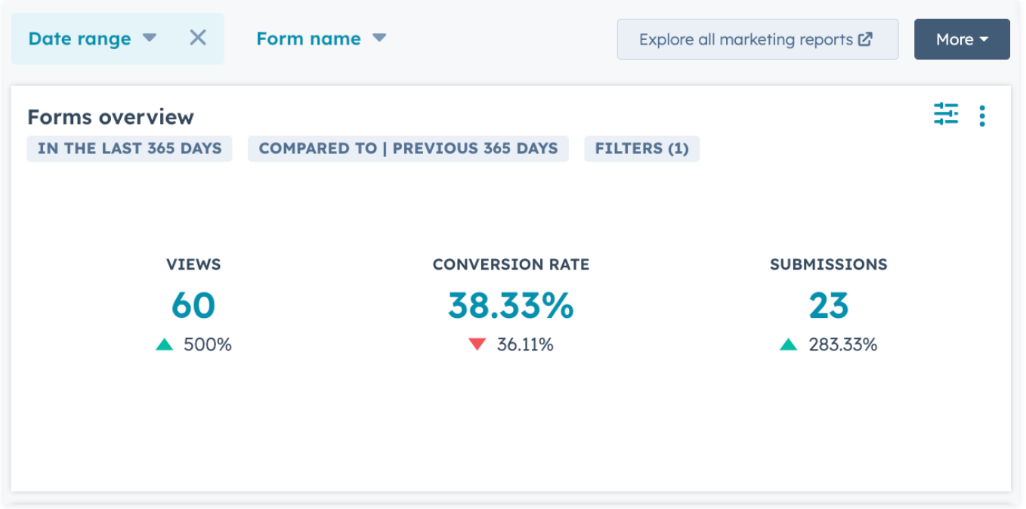The width and height of the screenshot is (1026, 509).
Task: Open the Filters (1) tag
Action: 641,148
